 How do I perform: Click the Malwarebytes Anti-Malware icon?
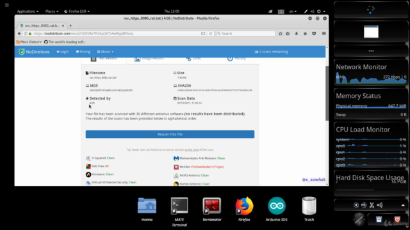pyautogui.click(x=176, y=158)
